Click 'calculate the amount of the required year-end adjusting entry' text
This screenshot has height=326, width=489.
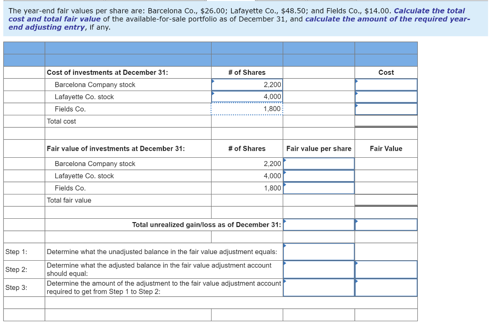[x=239, y=23]
